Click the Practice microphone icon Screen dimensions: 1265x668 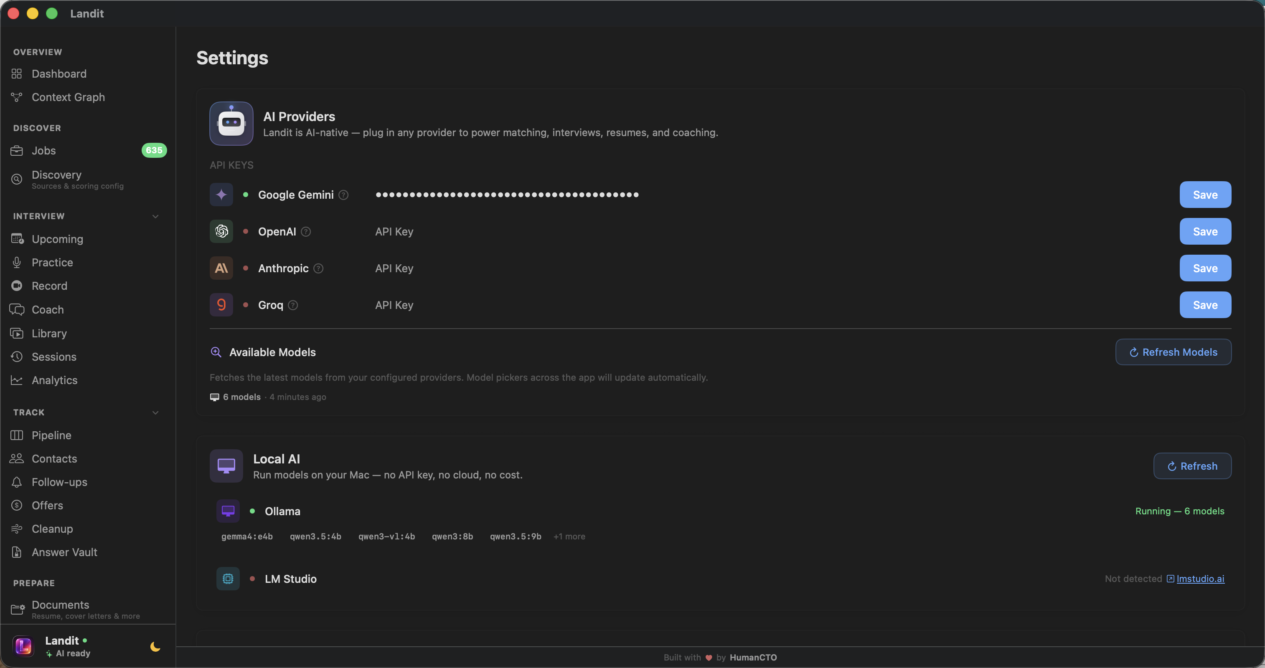click(17, 263)
